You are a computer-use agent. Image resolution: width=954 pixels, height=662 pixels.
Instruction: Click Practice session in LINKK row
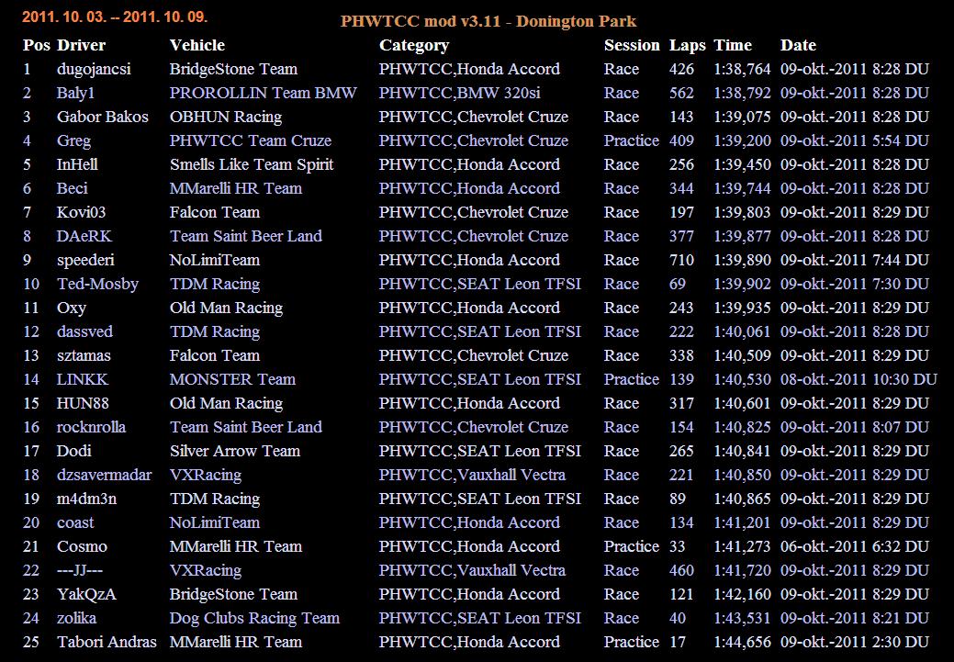pos(632,380)
